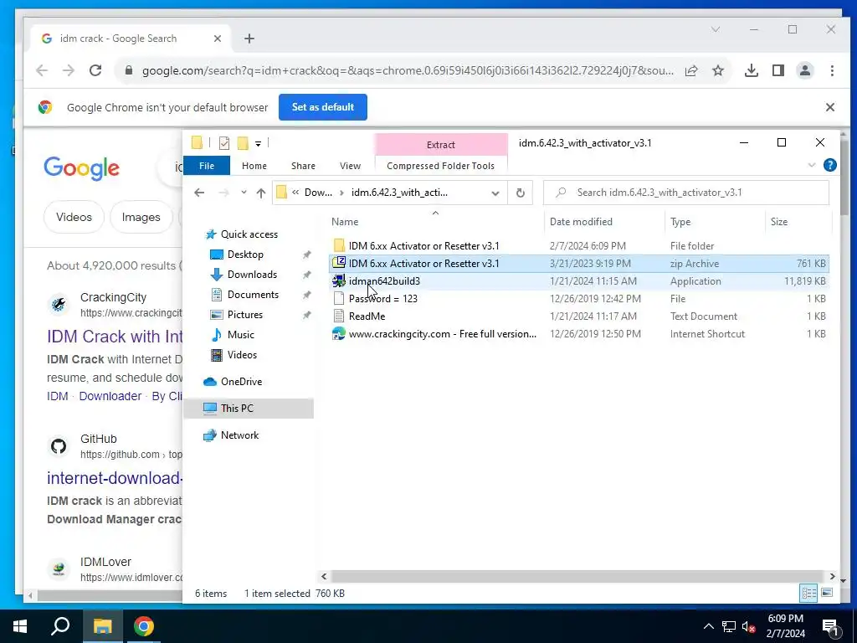Screen dimensions: 857x643
Task: Select Documents in navigation pane
Action: (253, 295)
